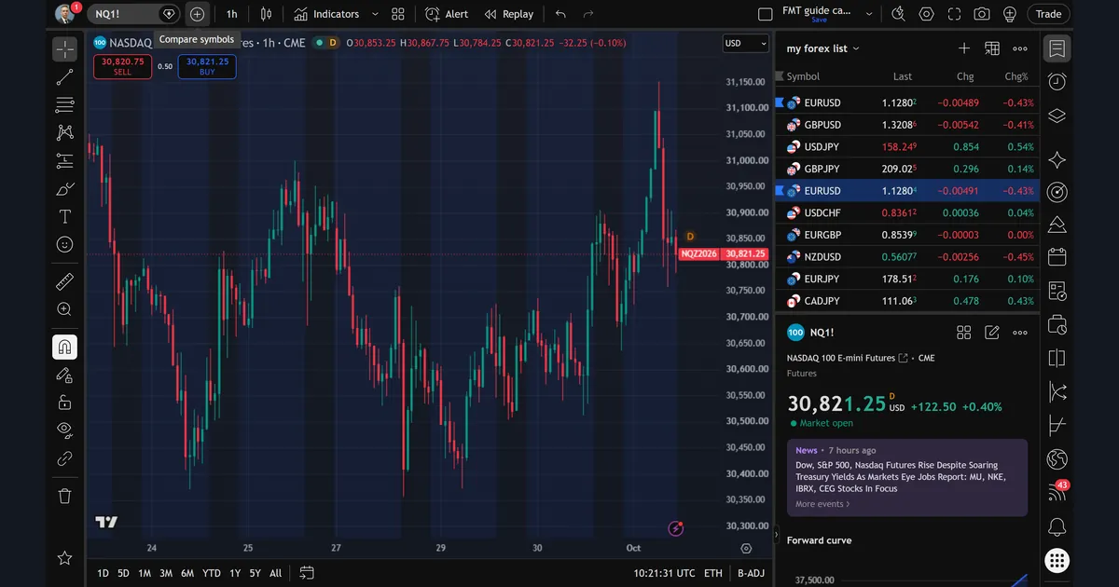Open the calendar panel in the right sidebar

click(x=1057, y=257)
